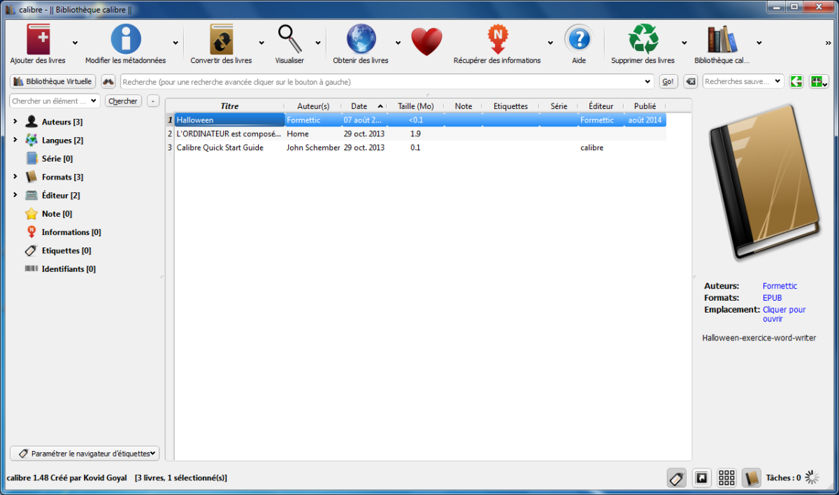Open dropdown arrow next to Ajouter des livres
The width and height of the screenshot is (839, 495).
pyautogui.click(x=75, y=43)
